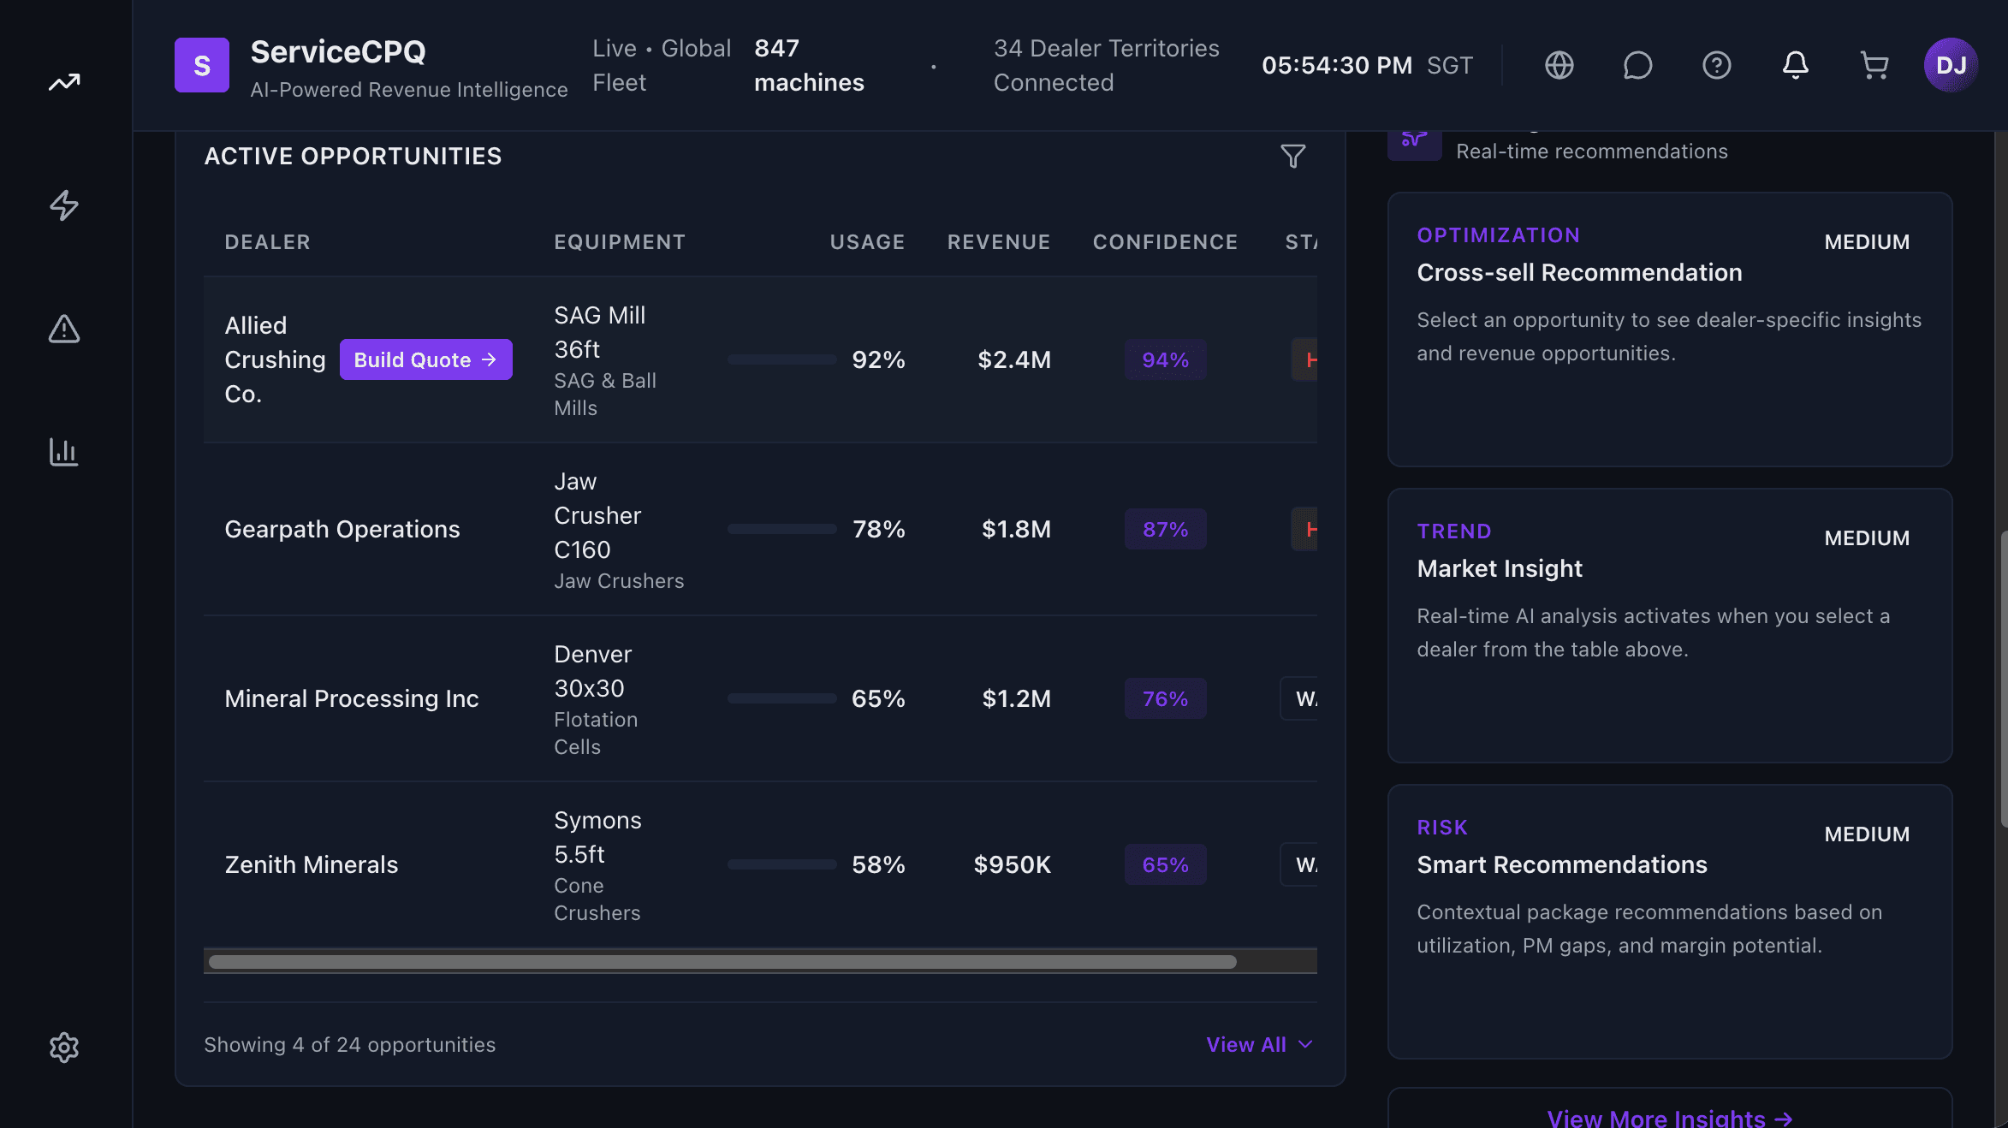Click the Jaw Crusher C160 equipment cell
Screen dimensions: 2008x1128
point(619,530)
